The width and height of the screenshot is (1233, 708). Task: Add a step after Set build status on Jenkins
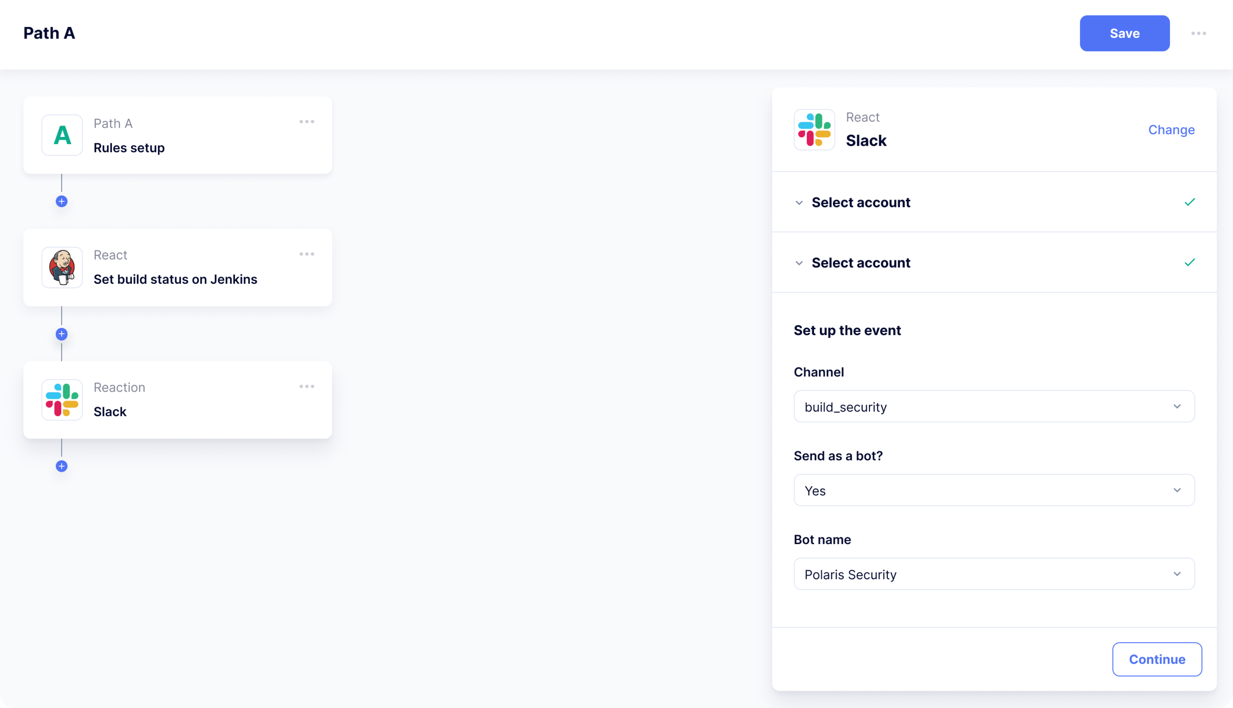[x=61, y=334]
